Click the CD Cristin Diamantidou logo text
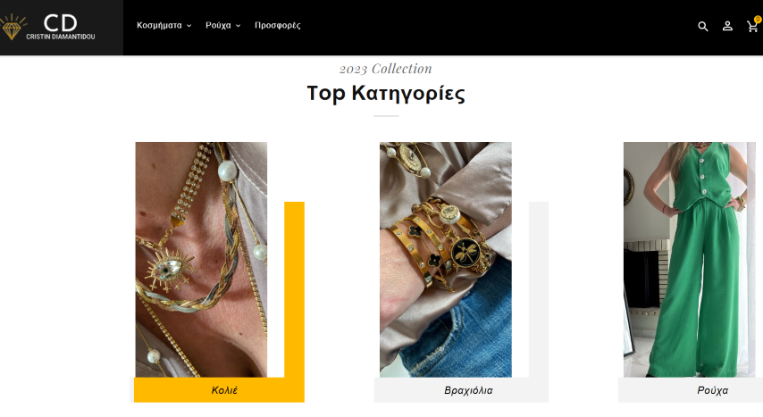The height and width of the screenshot is (417, 763). click(61, 28)
